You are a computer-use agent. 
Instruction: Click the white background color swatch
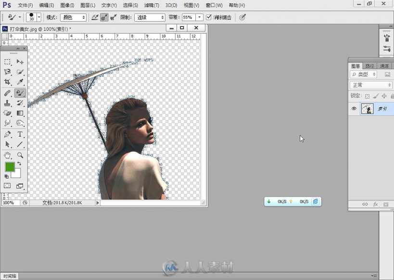point(17,175)
